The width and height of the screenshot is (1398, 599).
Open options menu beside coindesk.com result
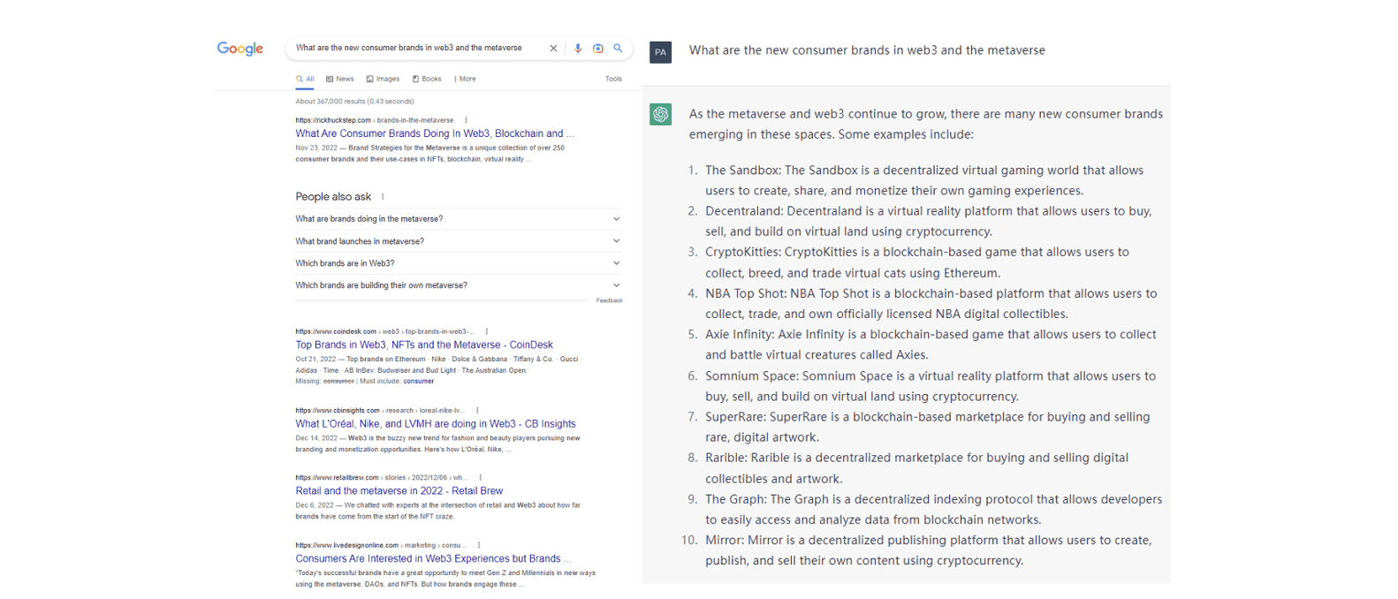[x=486, y=331]
